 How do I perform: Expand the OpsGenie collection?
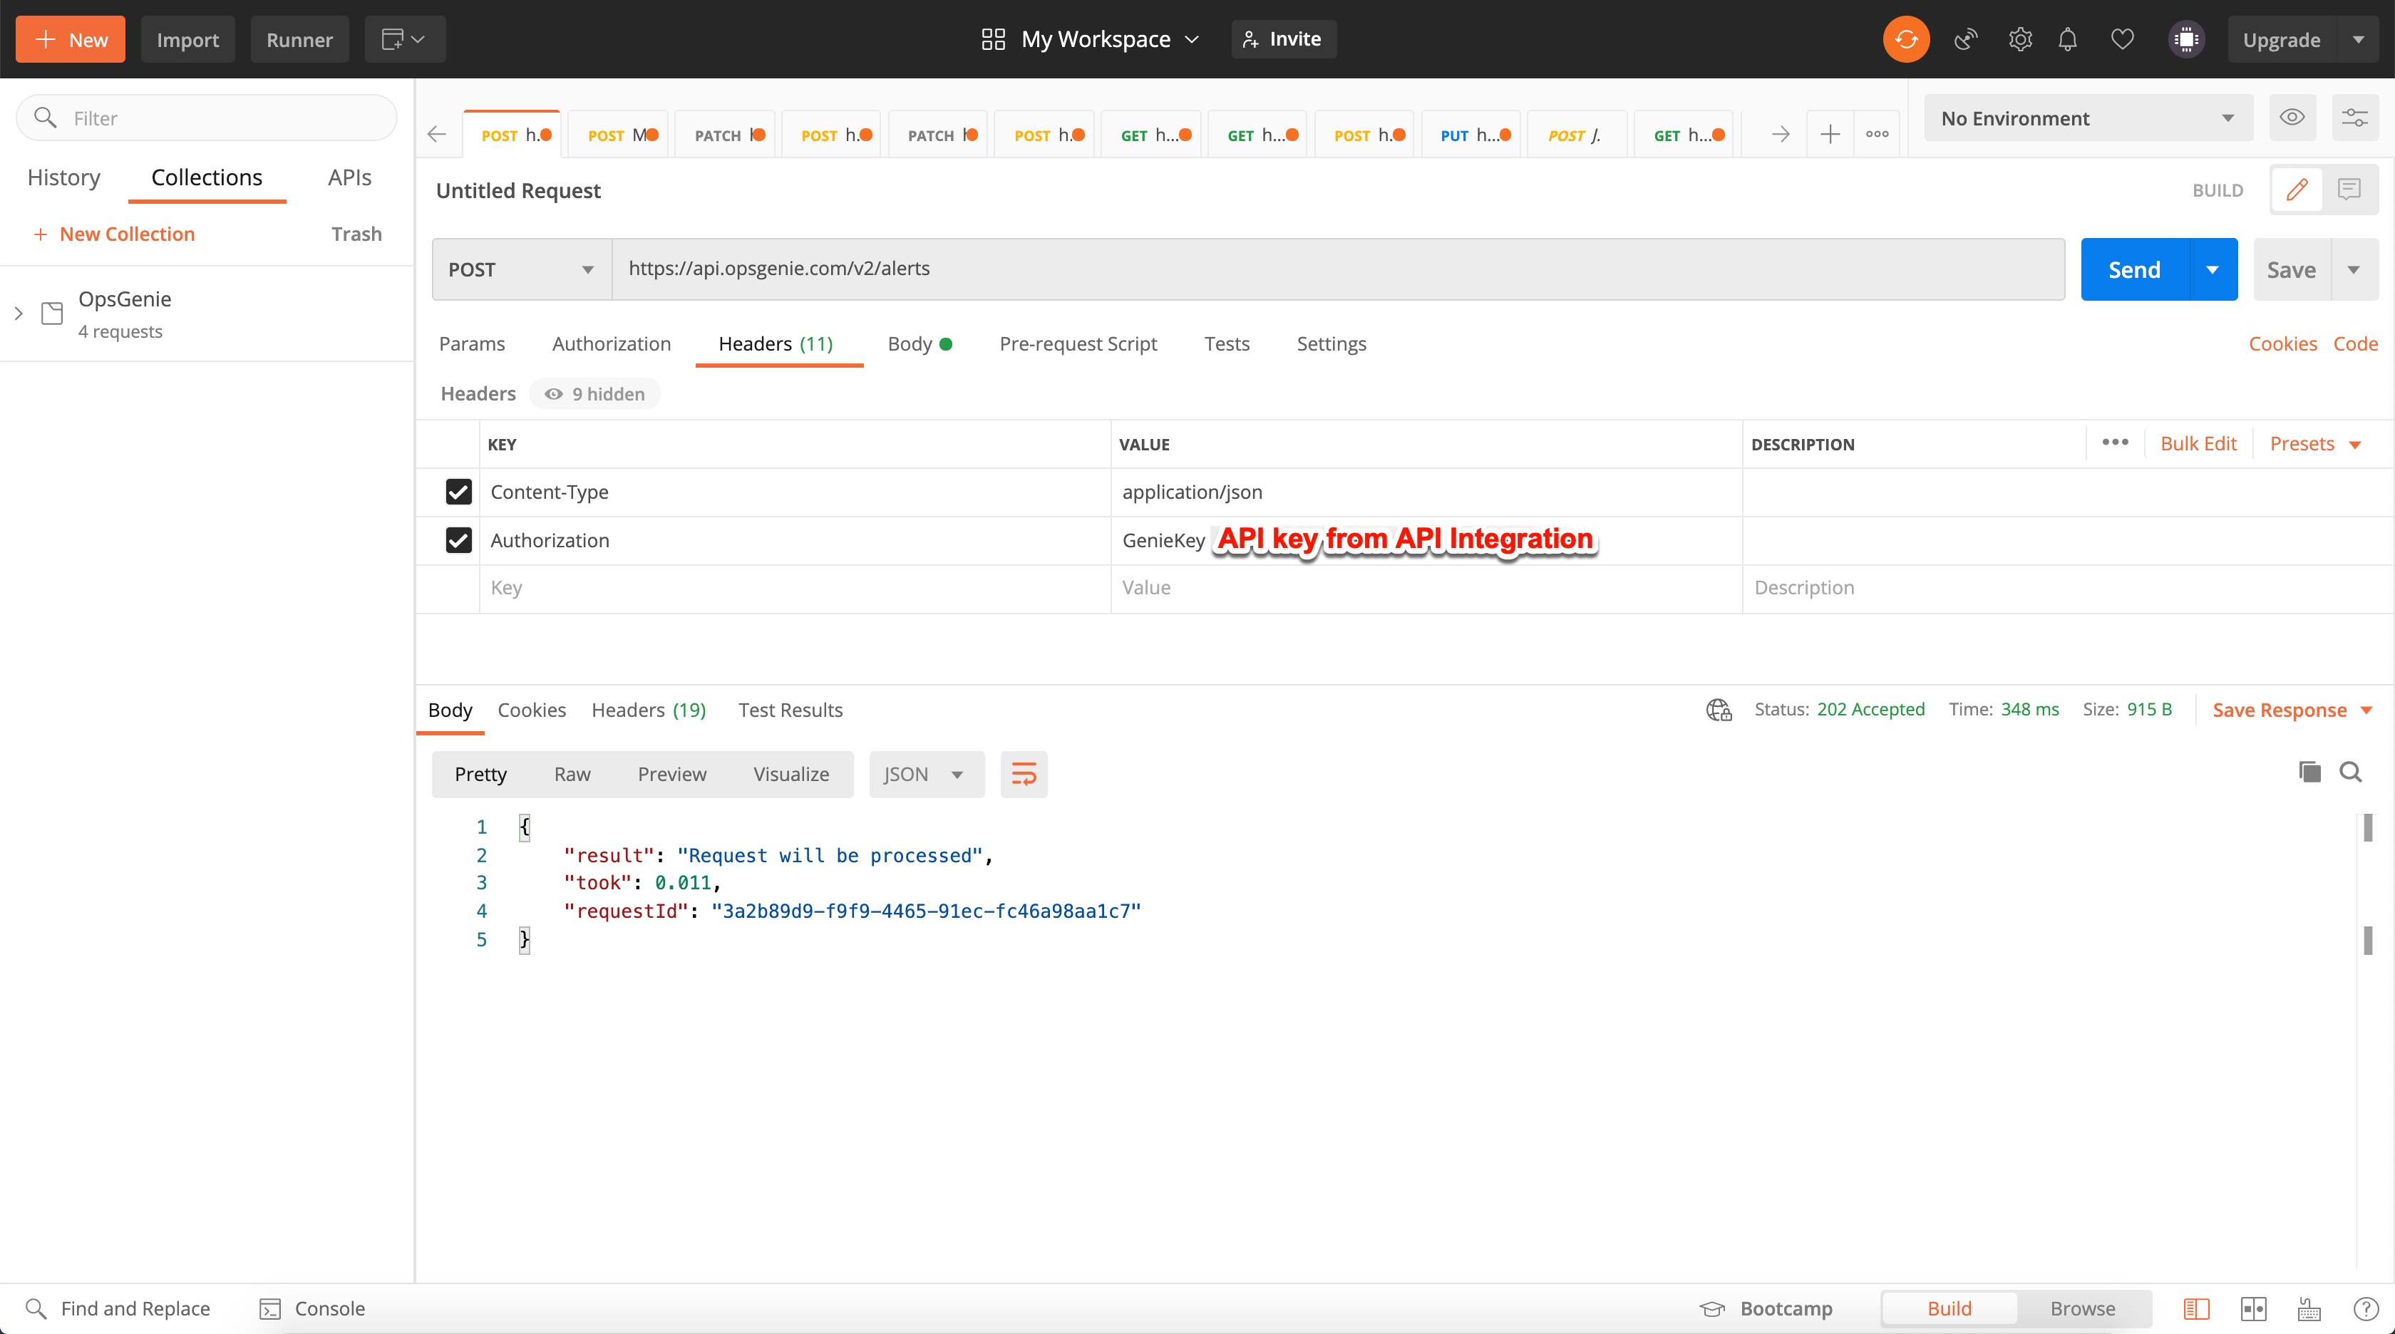click(18, 314)
